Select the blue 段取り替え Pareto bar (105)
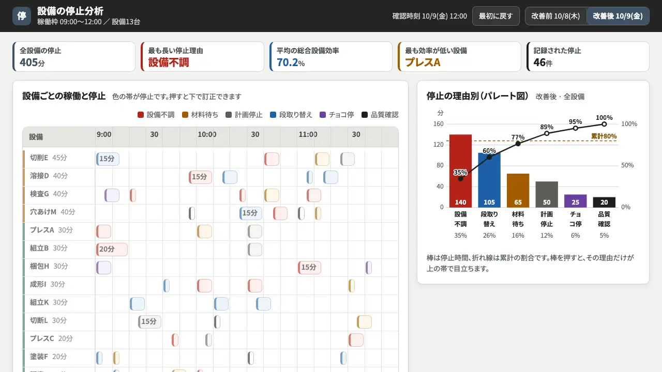 pos(489,180)
